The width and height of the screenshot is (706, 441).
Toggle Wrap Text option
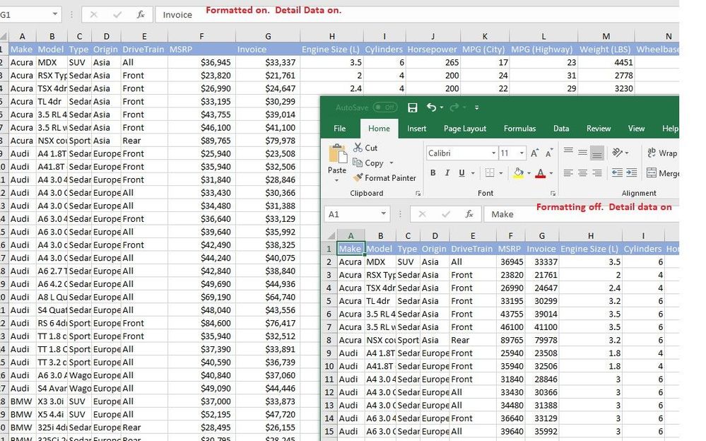[662, 153]
